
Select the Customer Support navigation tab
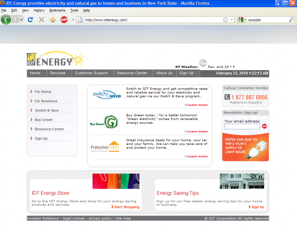[x=91, y=73]
